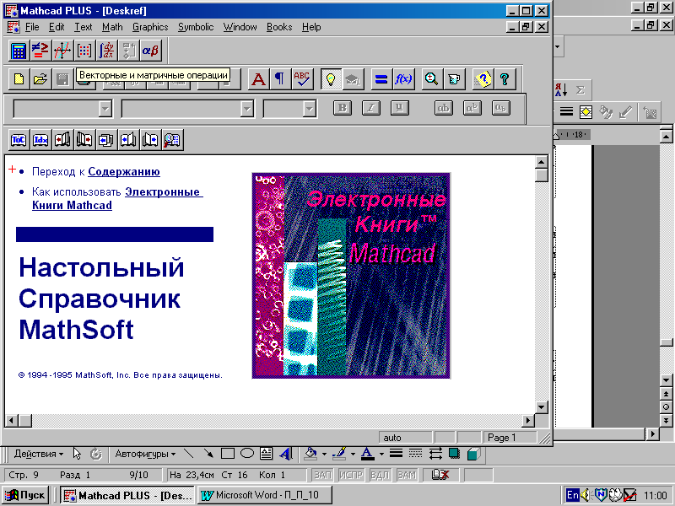This screenshot has height=506, width=675.
Task: Click the tray volume speaker icon
Action: click(586, 495)
